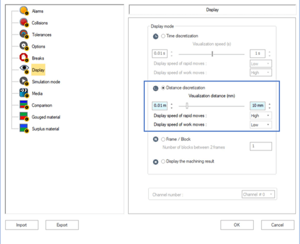Click the stepper arrows beside 10 mm field

(270, 106)
